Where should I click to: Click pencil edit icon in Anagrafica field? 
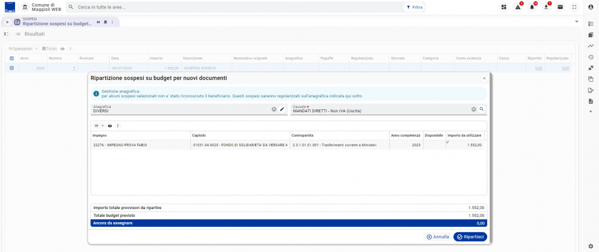coord(282,109)
